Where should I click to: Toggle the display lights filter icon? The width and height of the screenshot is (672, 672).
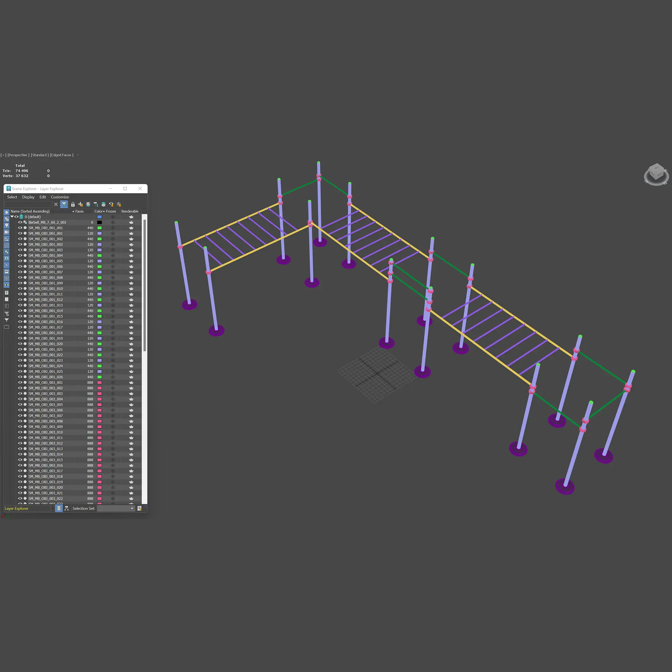coord(7,225)
